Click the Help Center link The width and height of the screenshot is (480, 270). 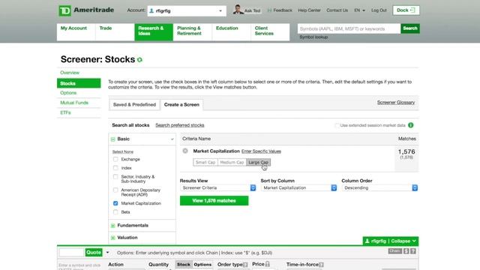[309, 10]
